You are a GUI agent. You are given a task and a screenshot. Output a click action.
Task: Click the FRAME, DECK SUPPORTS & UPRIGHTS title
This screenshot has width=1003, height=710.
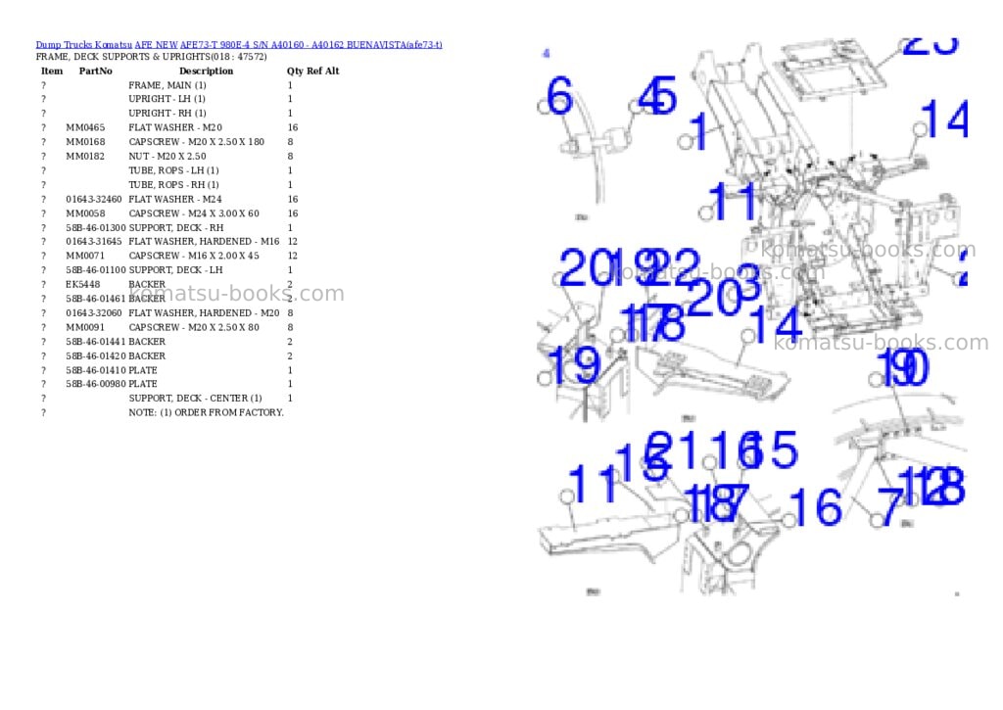[151, 57]
